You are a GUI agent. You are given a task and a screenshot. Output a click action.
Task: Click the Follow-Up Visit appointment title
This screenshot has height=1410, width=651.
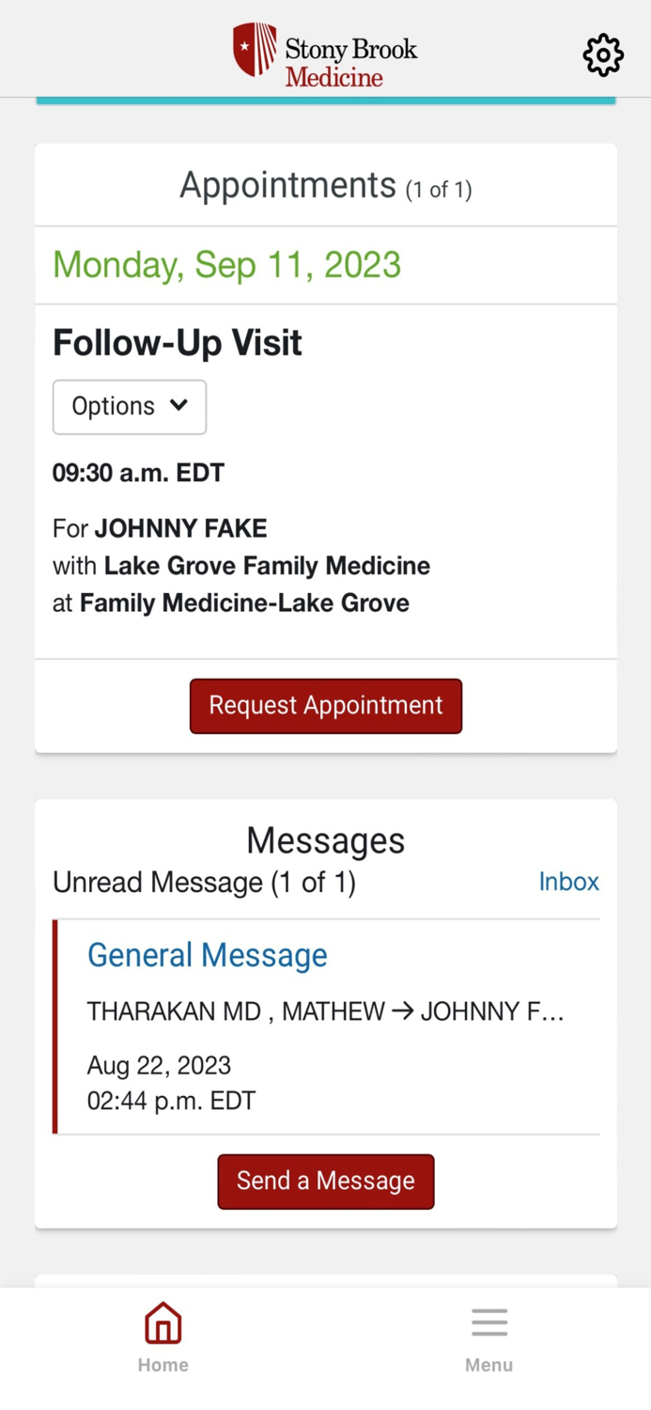(177, 342)
